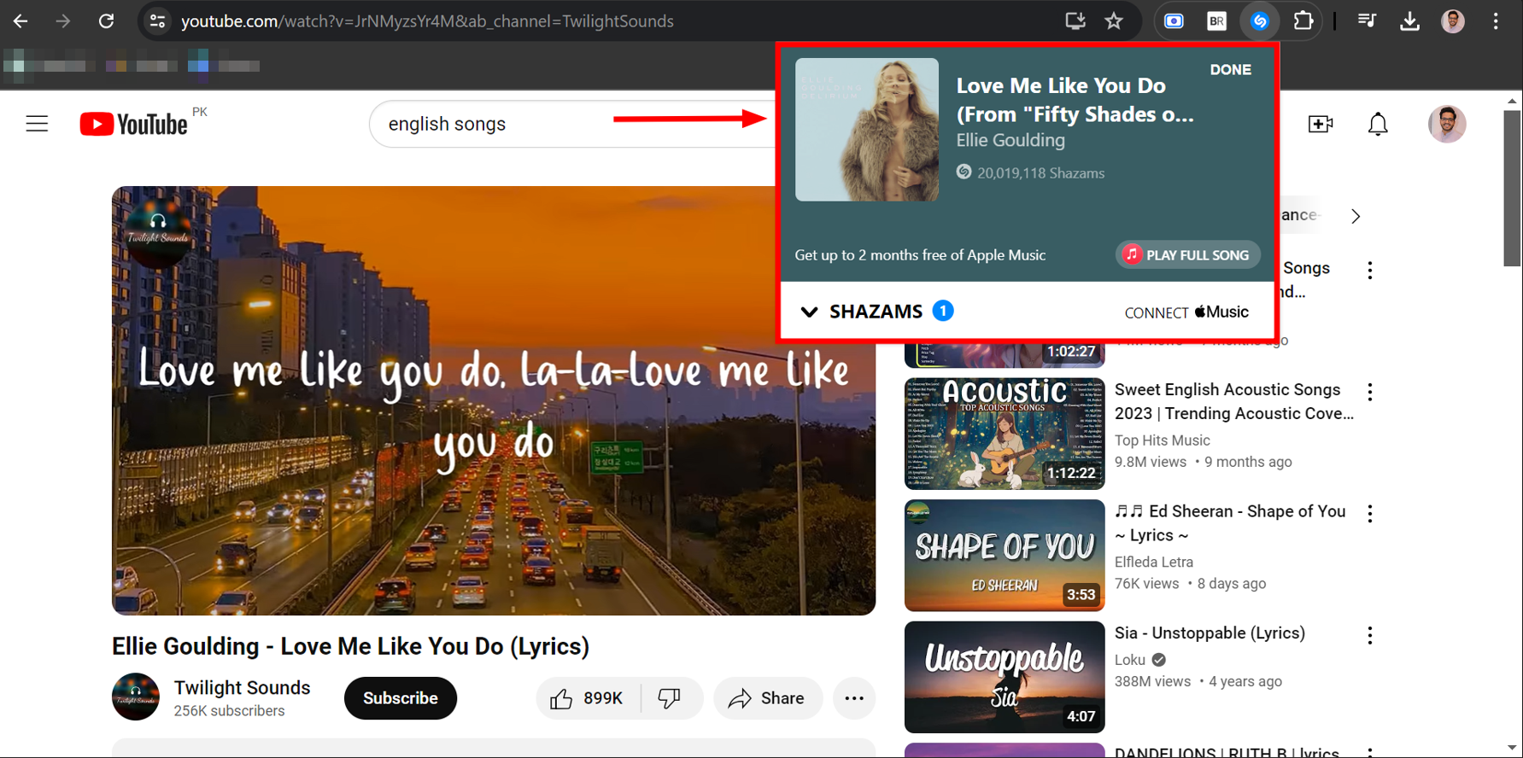1523x758 pixels.
Task: Open Top Hits Music channel
Action: click(1162, 440)
